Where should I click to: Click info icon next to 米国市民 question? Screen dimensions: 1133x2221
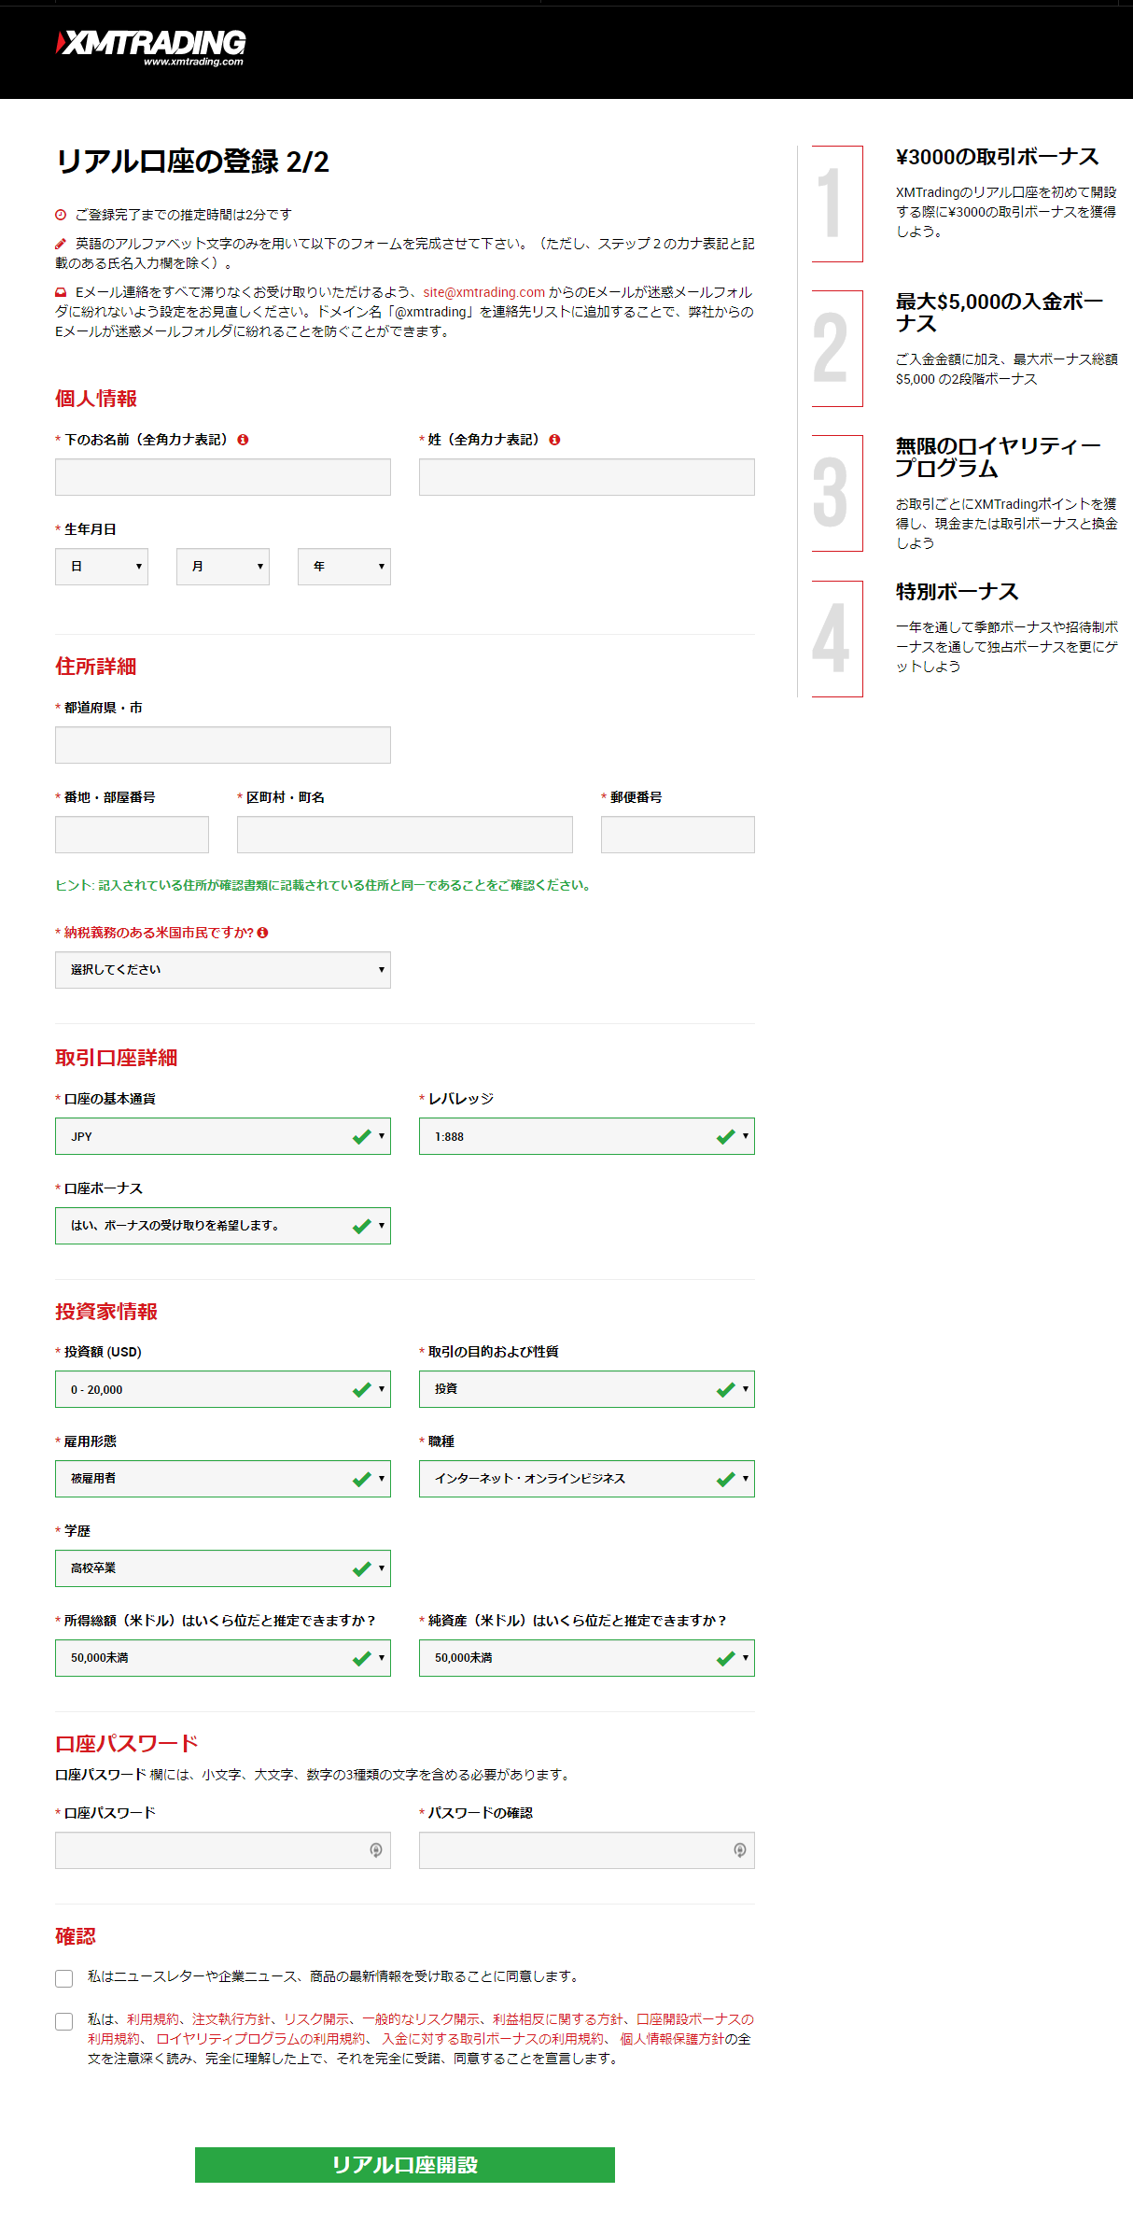(x=262, y=933)
